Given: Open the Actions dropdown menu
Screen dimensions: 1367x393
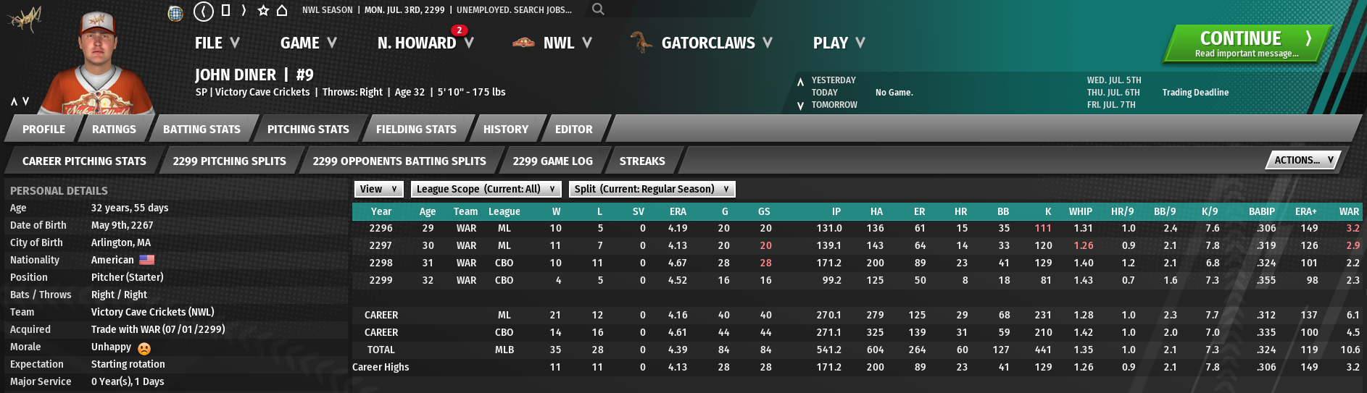Looking at the screenshot, I should (x=1303, y=160).
